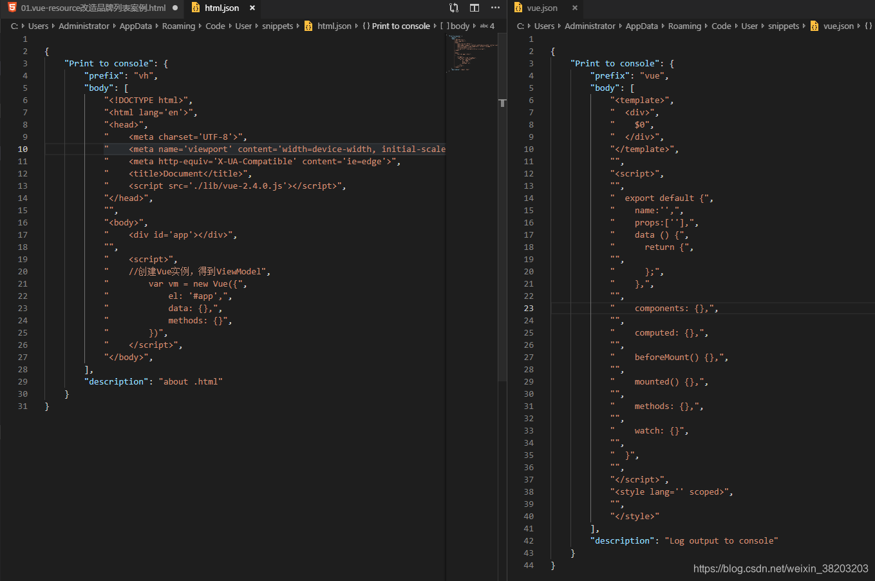Screen dimensions: 875x581
Task: Click the Log output to console description line
Action: pos(684,540)
